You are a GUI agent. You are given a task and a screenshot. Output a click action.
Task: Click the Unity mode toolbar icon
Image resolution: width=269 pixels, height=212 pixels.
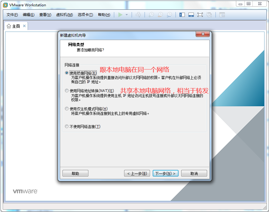209,15
